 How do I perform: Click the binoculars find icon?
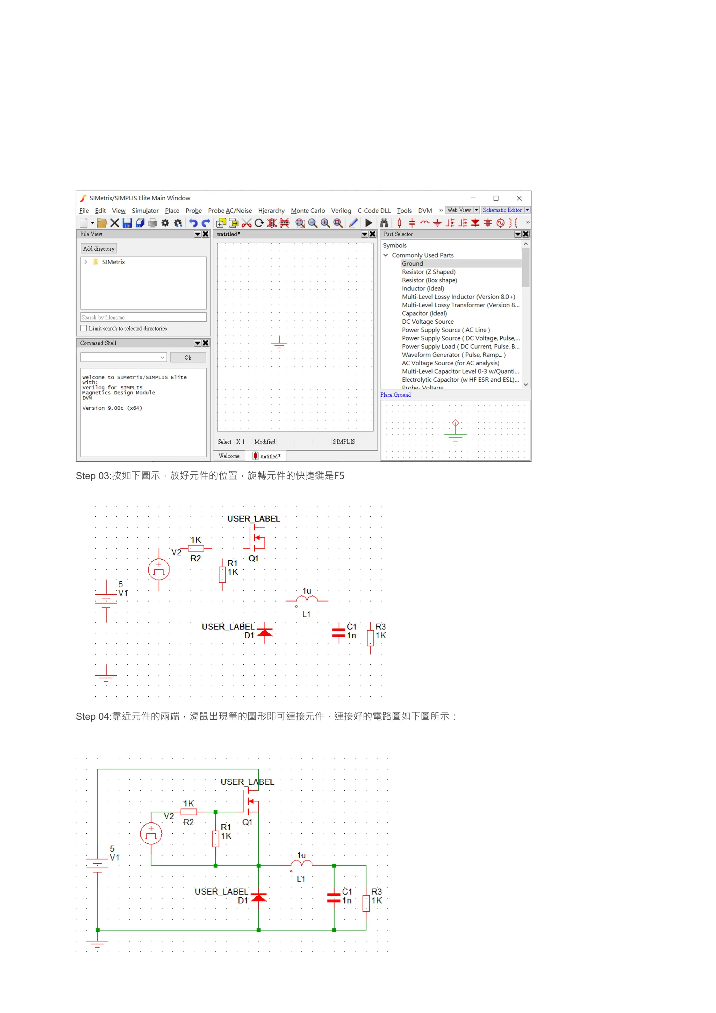[x=384, y=223]
